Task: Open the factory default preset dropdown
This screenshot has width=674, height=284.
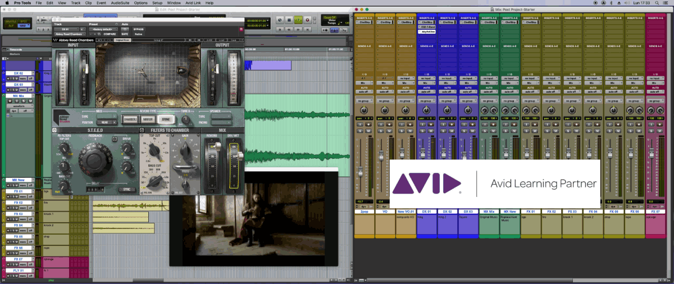Action: pyautogui.click(x=103, y=29)
